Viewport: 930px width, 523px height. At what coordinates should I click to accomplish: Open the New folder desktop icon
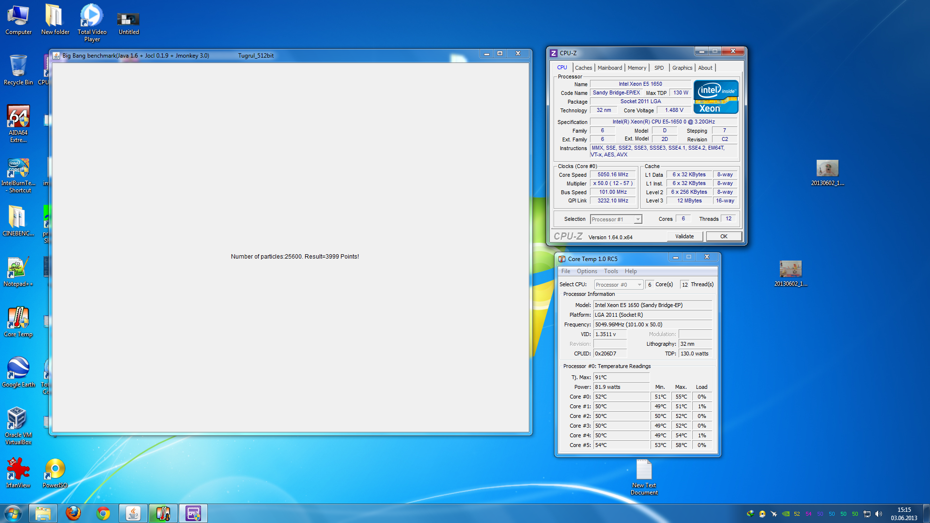pos(55,19)
